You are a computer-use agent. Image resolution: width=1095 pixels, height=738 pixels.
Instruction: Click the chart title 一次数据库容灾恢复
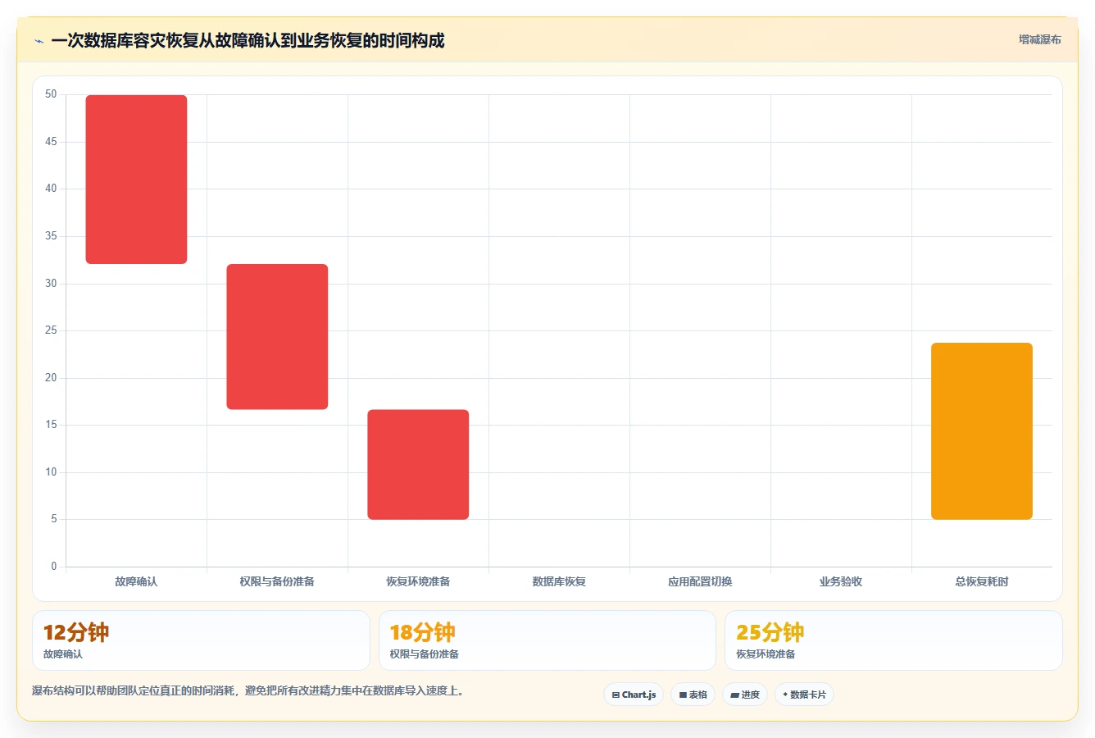[248, 40]
